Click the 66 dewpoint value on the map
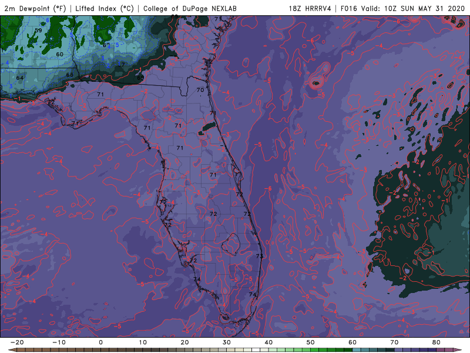Image resolution: width=470 pixels, height=353 pixels. pos(69,75)
